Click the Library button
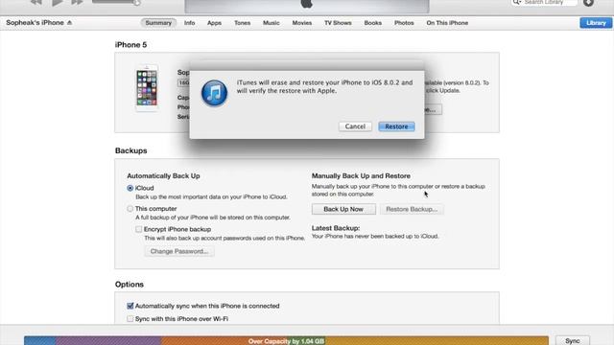Screen dimensions: 614x345 coord(596,23)
